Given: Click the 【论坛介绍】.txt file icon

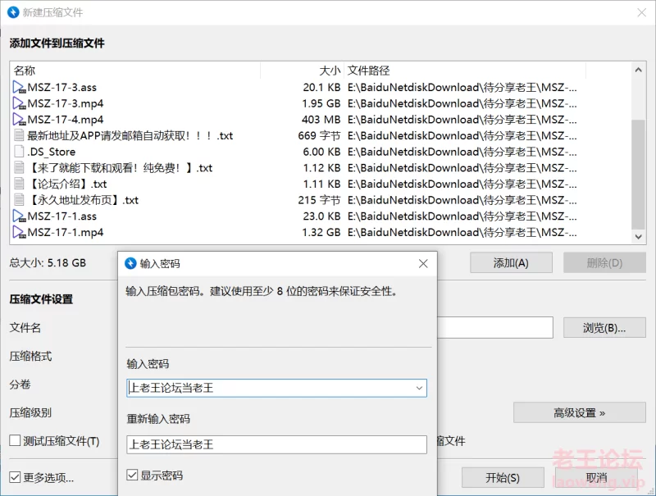Looking at the screenshot, I should pos(19,184).
